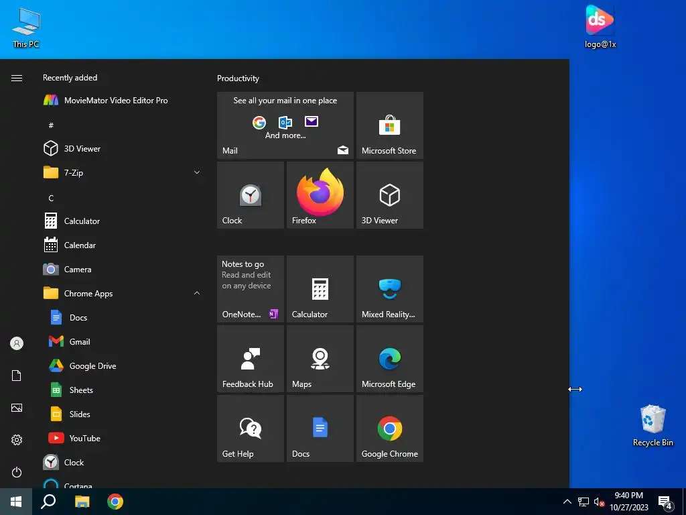
Task: Open Calculator in the app list
Action: tap(123, 221)
